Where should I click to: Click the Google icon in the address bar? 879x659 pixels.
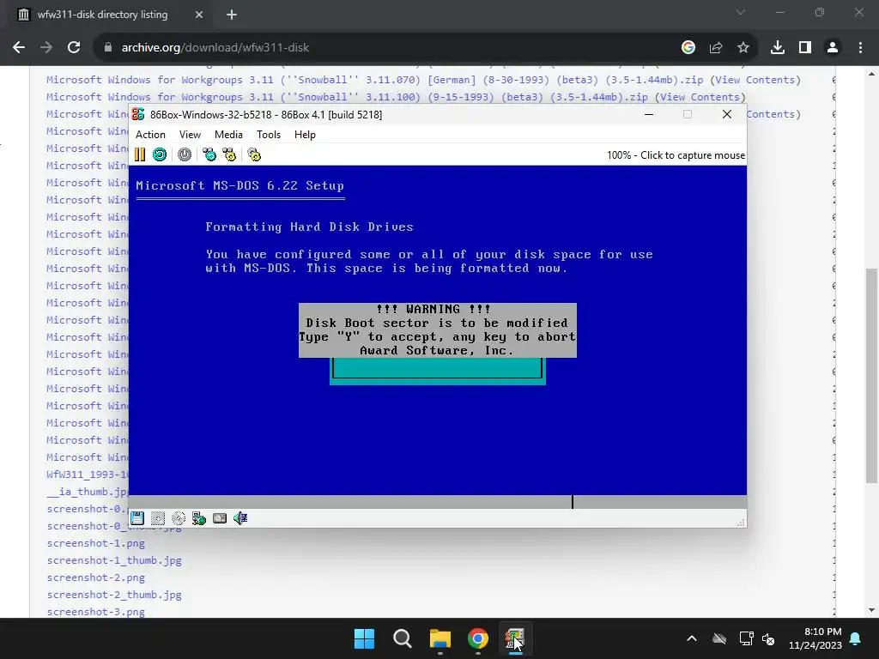coord(688,48)
